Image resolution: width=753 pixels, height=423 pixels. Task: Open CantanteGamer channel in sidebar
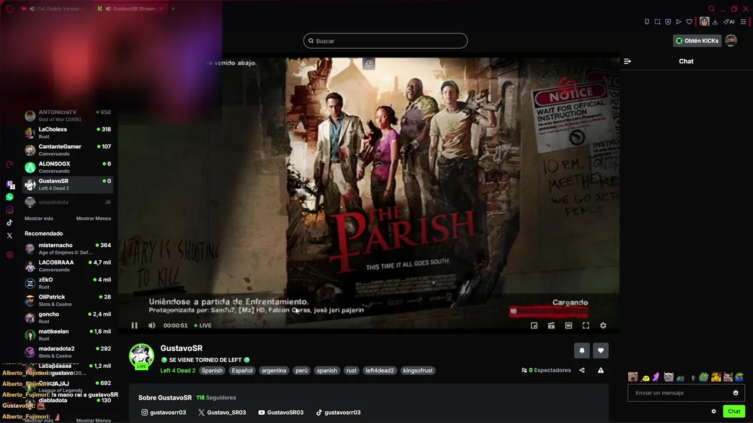tap(68, 150)
